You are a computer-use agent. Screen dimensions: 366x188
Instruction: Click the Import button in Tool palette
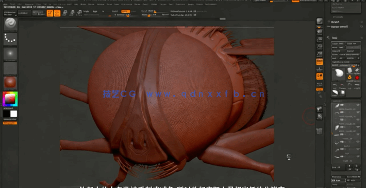click(x=338, y=51)
